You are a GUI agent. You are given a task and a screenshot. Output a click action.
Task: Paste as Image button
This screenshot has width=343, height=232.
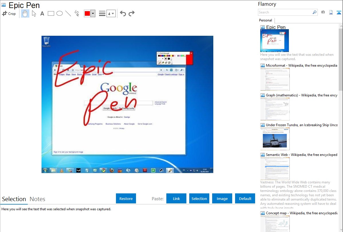[222, 199]
